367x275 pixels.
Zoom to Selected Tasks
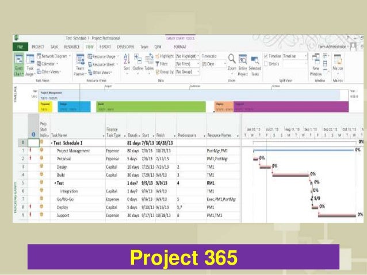pyautogui.click(x=255, y=65)
